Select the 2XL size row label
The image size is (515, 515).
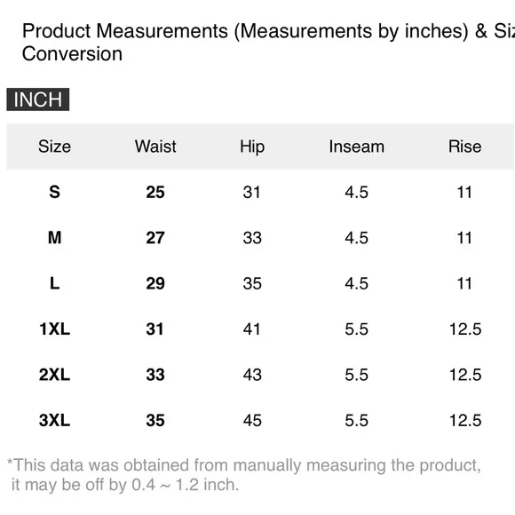[54, 375]
